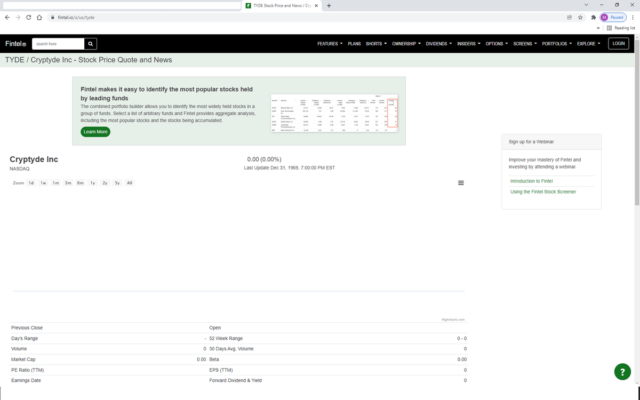Click the Paused profile button

pos(613,17)
